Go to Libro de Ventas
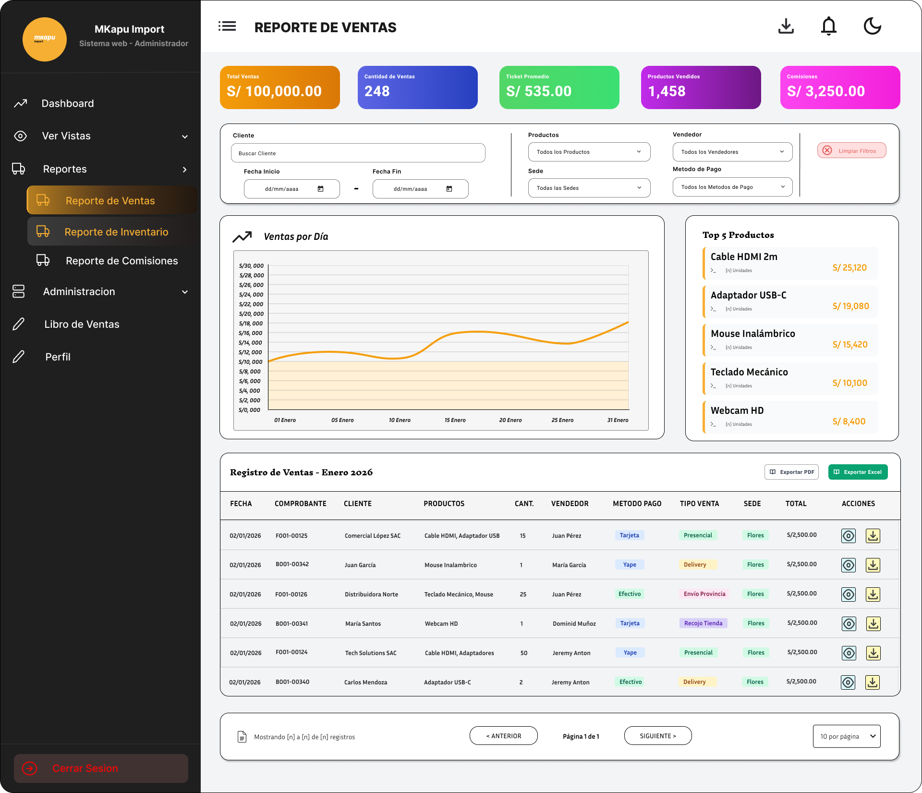Screen dimensions: 922x793 82,324
